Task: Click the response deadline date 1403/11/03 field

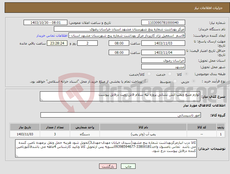Action: point(163,43)
